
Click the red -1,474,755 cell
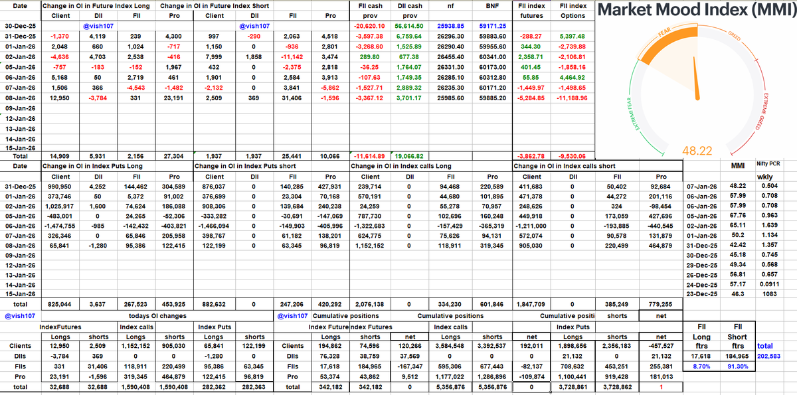coord(60,227)
